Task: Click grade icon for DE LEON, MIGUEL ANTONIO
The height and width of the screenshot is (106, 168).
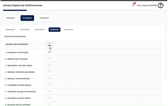Action: coord(49,104)
